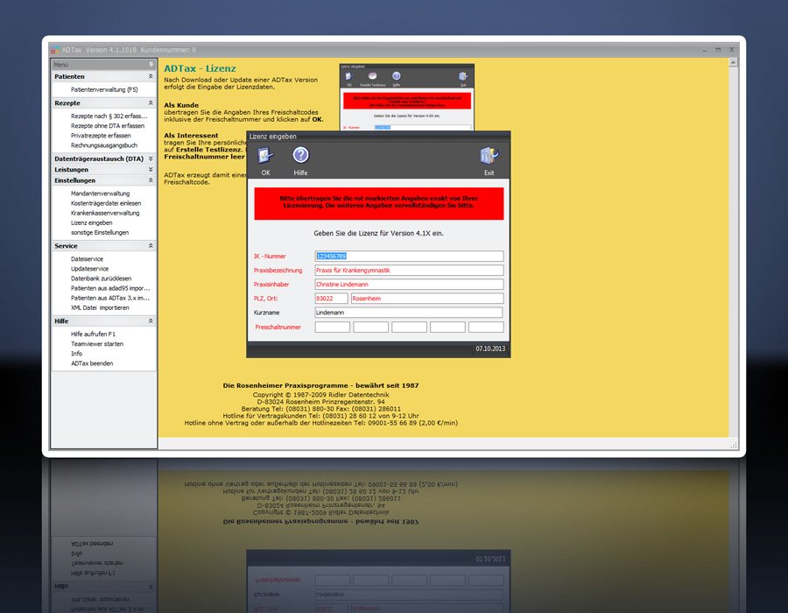The image size is (788, 613).
Task: Click the Praxisinhaber field with Christine Lindemann
Action: (409, 285)
